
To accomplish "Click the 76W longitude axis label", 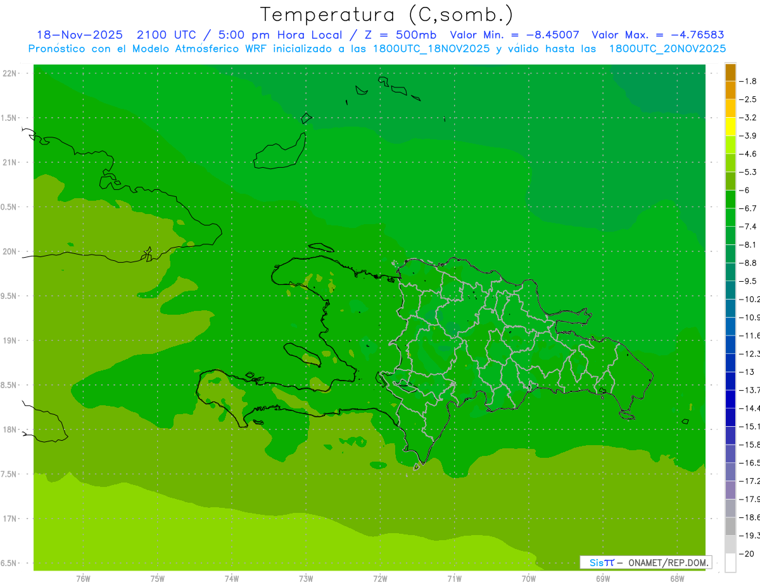I will tap(83, 579).
